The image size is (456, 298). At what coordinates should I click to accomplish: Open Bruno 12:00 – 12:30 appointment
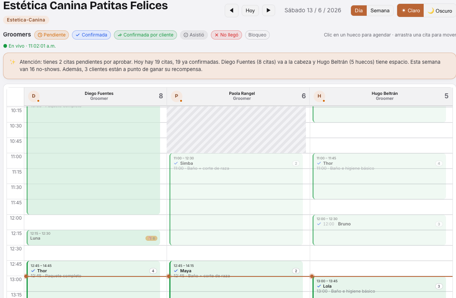coord(379,230)
